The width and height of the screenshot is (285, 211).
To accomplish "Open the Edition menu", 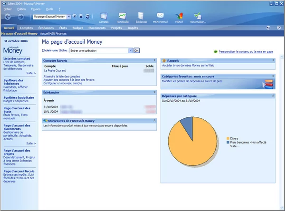I will click(x=21, y=9).
